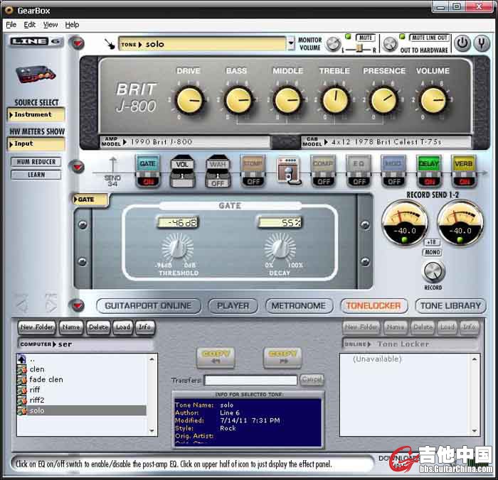
Task: Select the EQ effect icon
Action: tap(359, 164)
